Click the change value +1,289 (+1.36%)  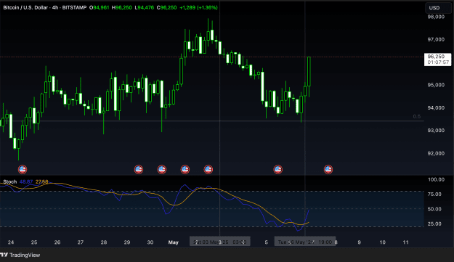tap(198, 7)
